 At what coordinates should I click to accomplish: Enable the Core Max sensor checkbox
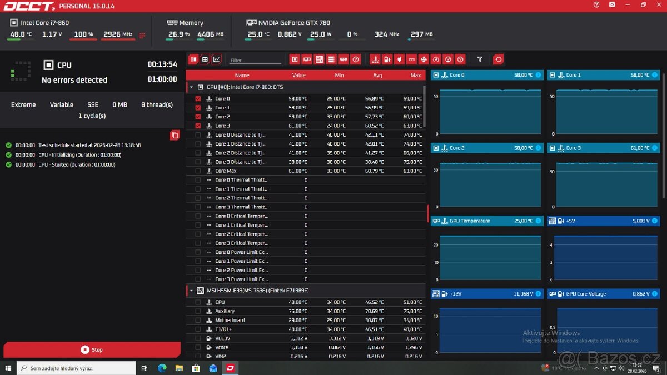(x=198, y=171)
